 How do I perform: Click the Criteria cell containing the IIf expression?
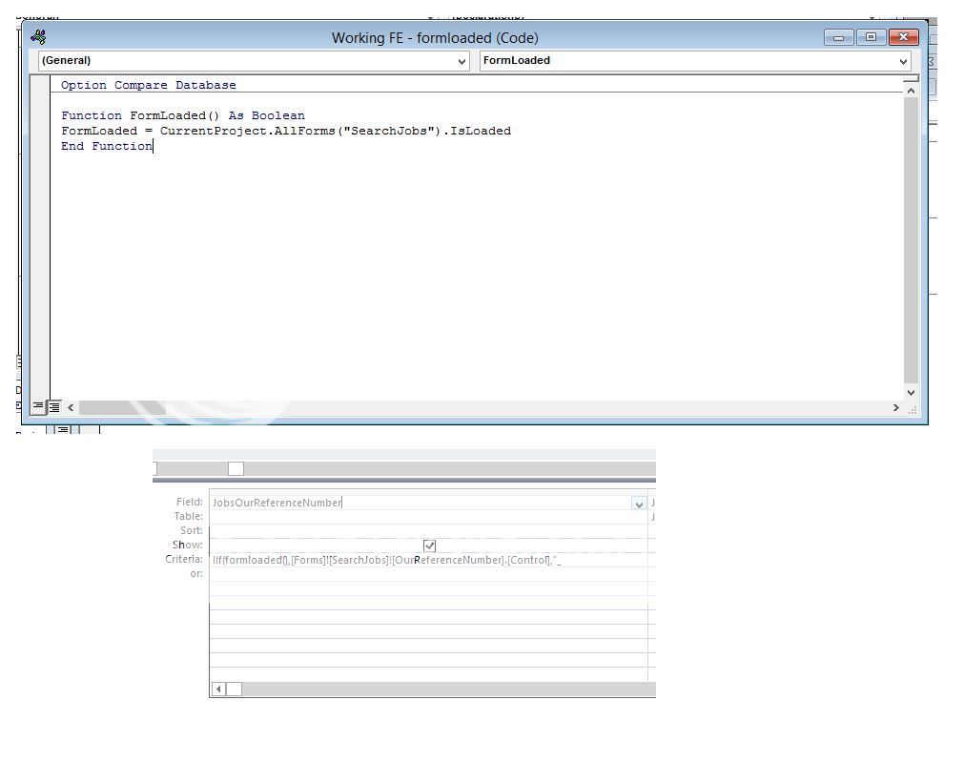coord(381,559)
